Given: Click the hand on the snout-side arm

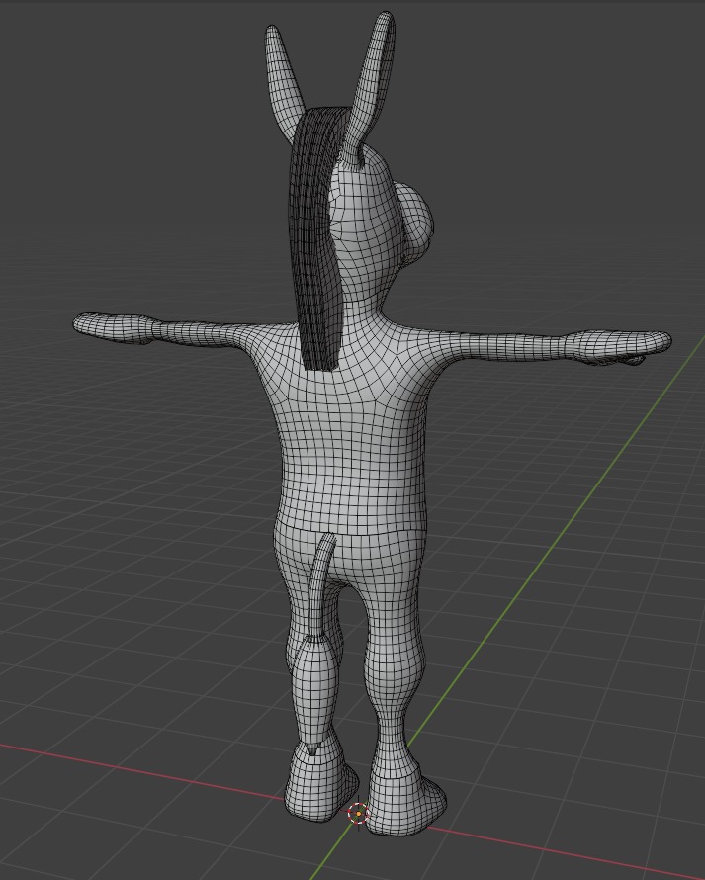Looking at the screenshot, I should 617,345.
